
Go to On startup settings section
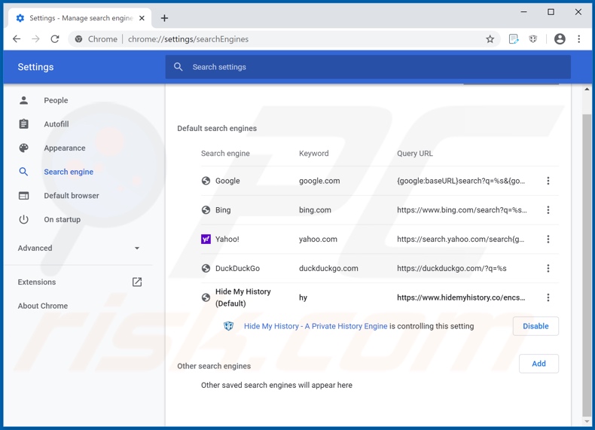point(62,220)
